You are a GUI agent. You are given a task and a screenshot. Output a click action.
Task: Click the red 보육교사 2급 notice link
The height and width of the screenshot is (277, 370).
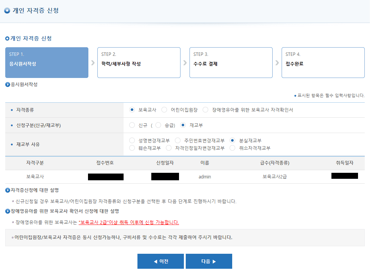129,222
